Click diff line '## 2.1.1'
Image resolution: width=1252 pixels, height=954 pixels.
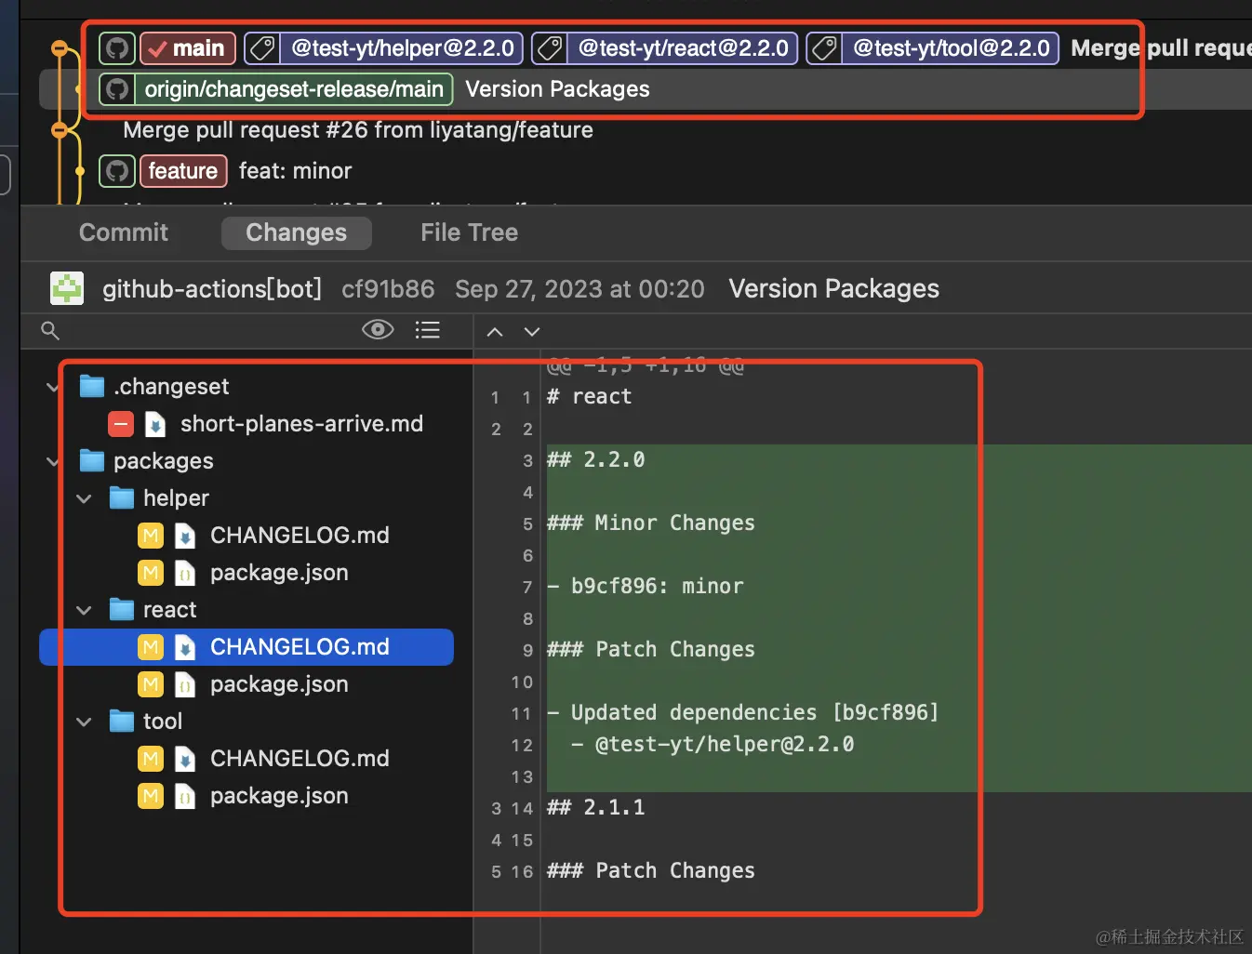[595, 807]
